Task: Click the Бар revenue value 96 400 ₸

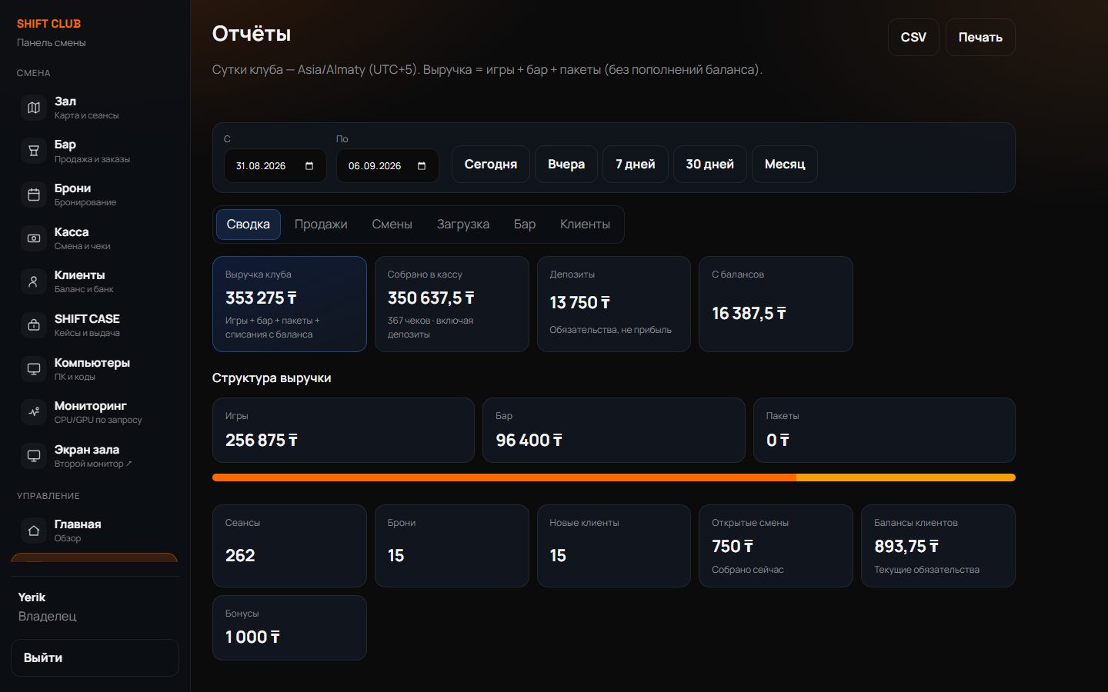Action: [529, 441]
